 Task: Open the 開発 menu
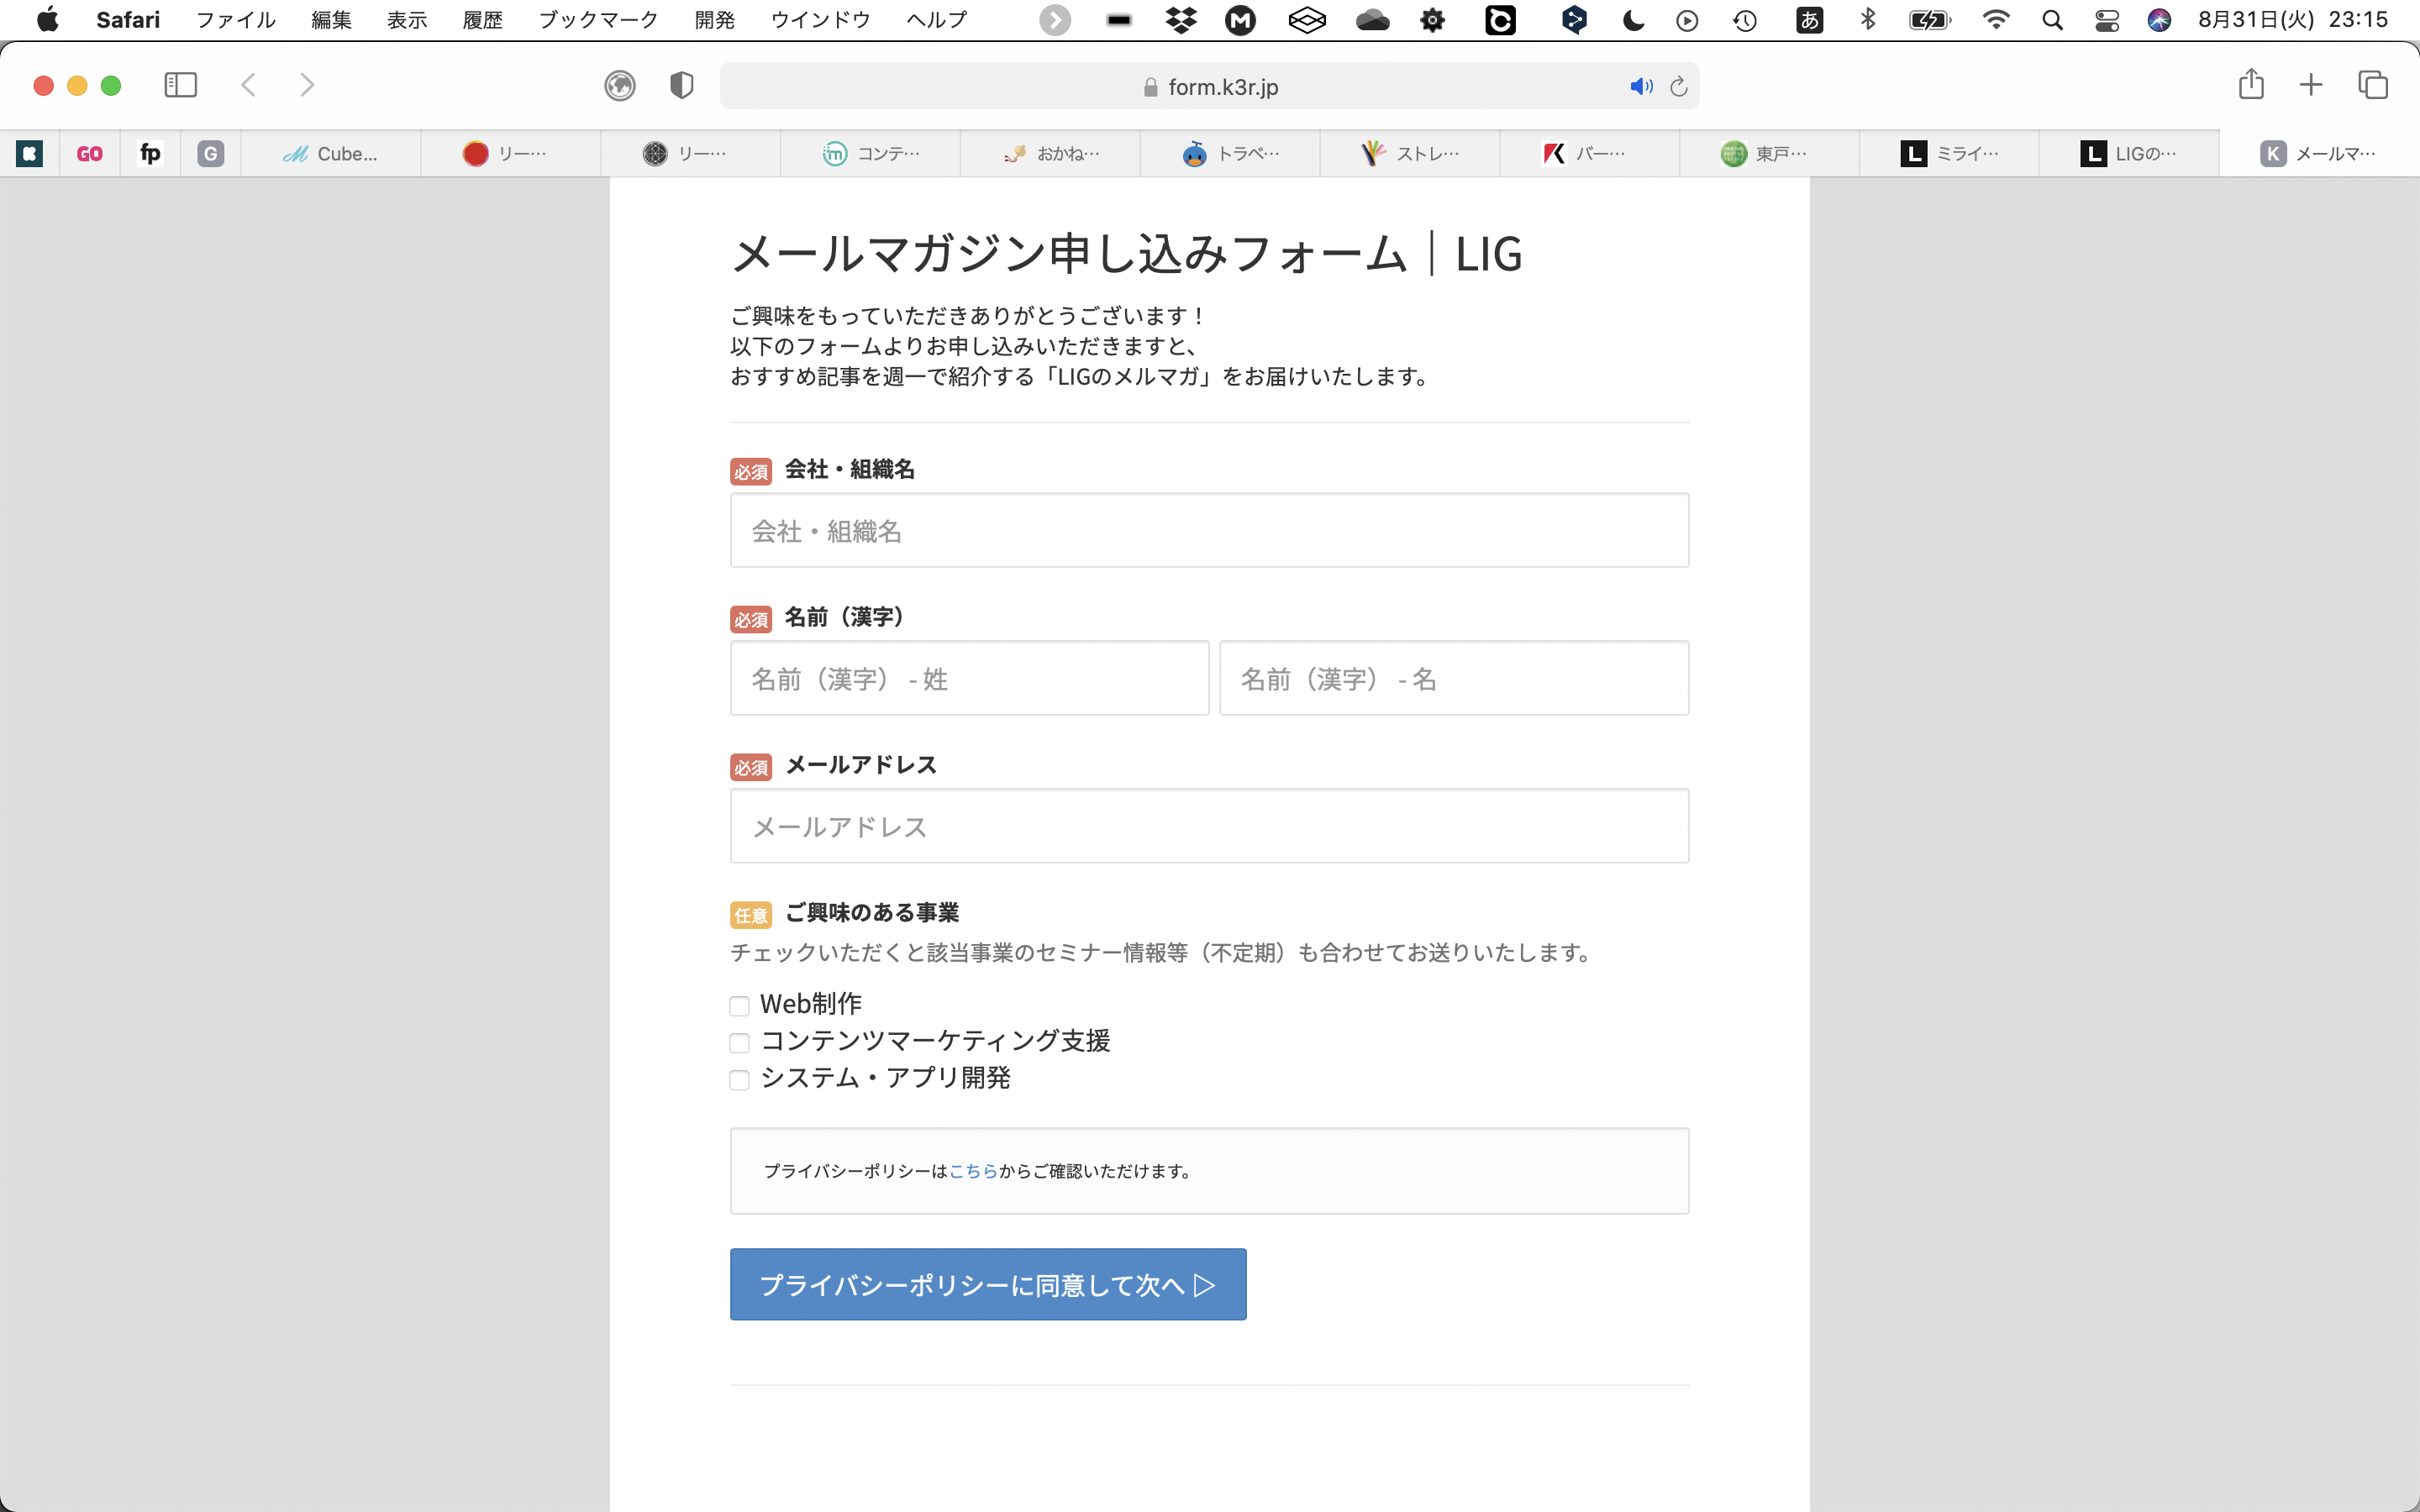(715, 20)
